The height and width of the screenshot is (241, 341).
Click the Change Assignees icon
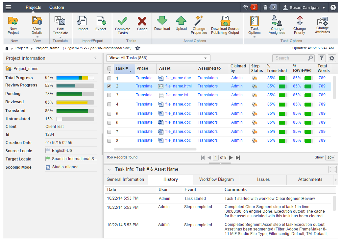pyautogui.click(x=277, y=20)
